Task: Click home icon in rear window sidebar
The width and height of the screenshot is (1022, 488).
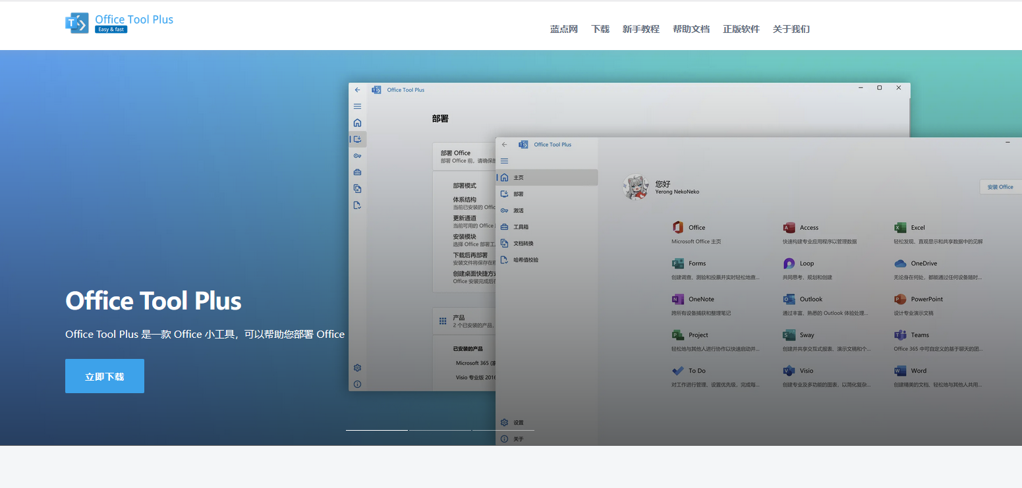Action: pos(357,122)
